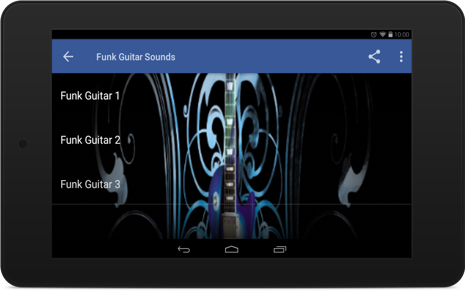Image resolution: width=465 pixels, height=291 pixels.
Task: Tap the alarm icon in the status bar
Action: point(374,35)
